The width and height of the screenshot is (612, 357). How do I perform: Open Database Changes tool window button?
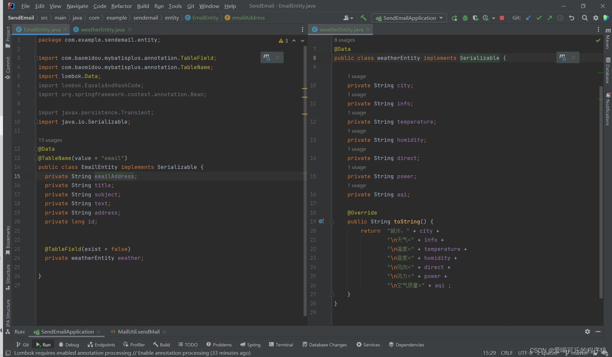tap(324, 344)
